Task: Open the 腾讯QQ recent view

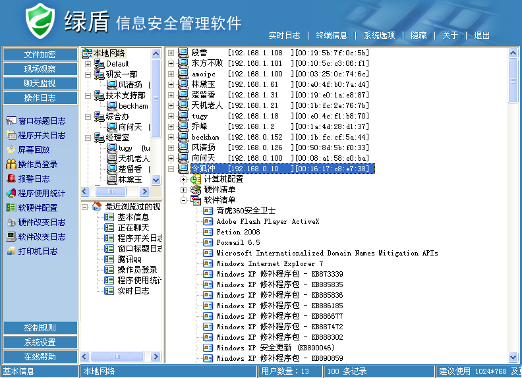Action: [x=123, y=259]
